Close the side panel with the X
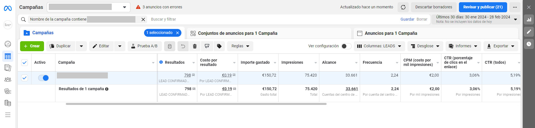 529,7
